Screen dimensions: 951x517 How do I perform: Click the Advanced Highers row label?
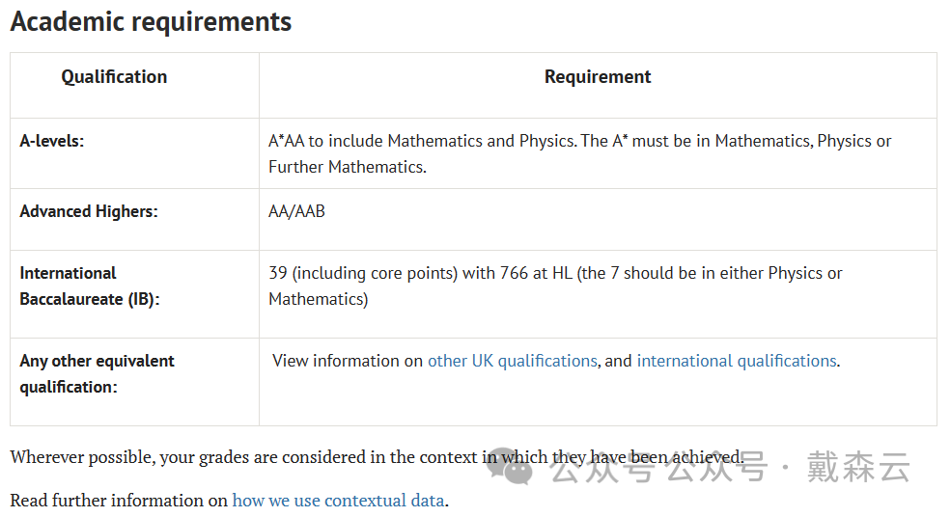tap(89, 211)
